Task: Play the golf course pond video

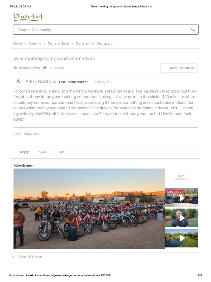Action: (181, 238)
